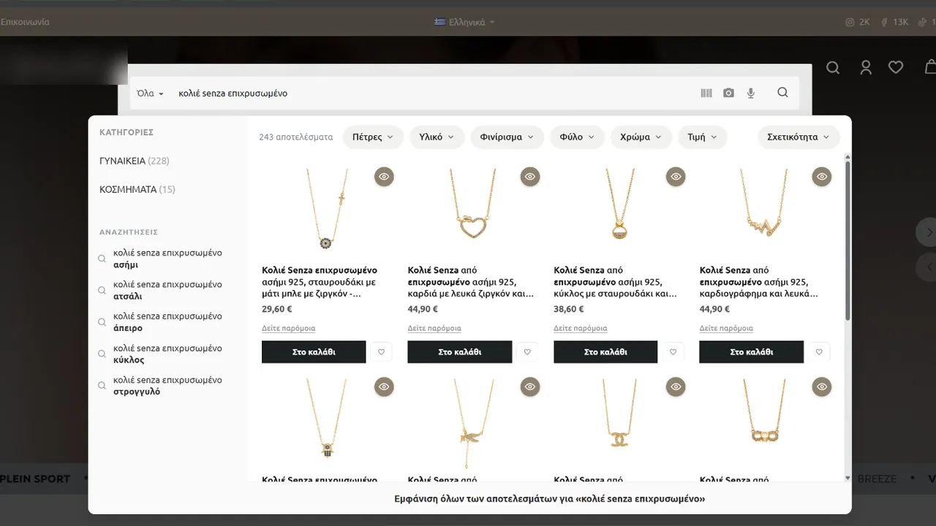Click the results panel vertical scrollbar
Screen dimensions: 936x526
point(848,241)
